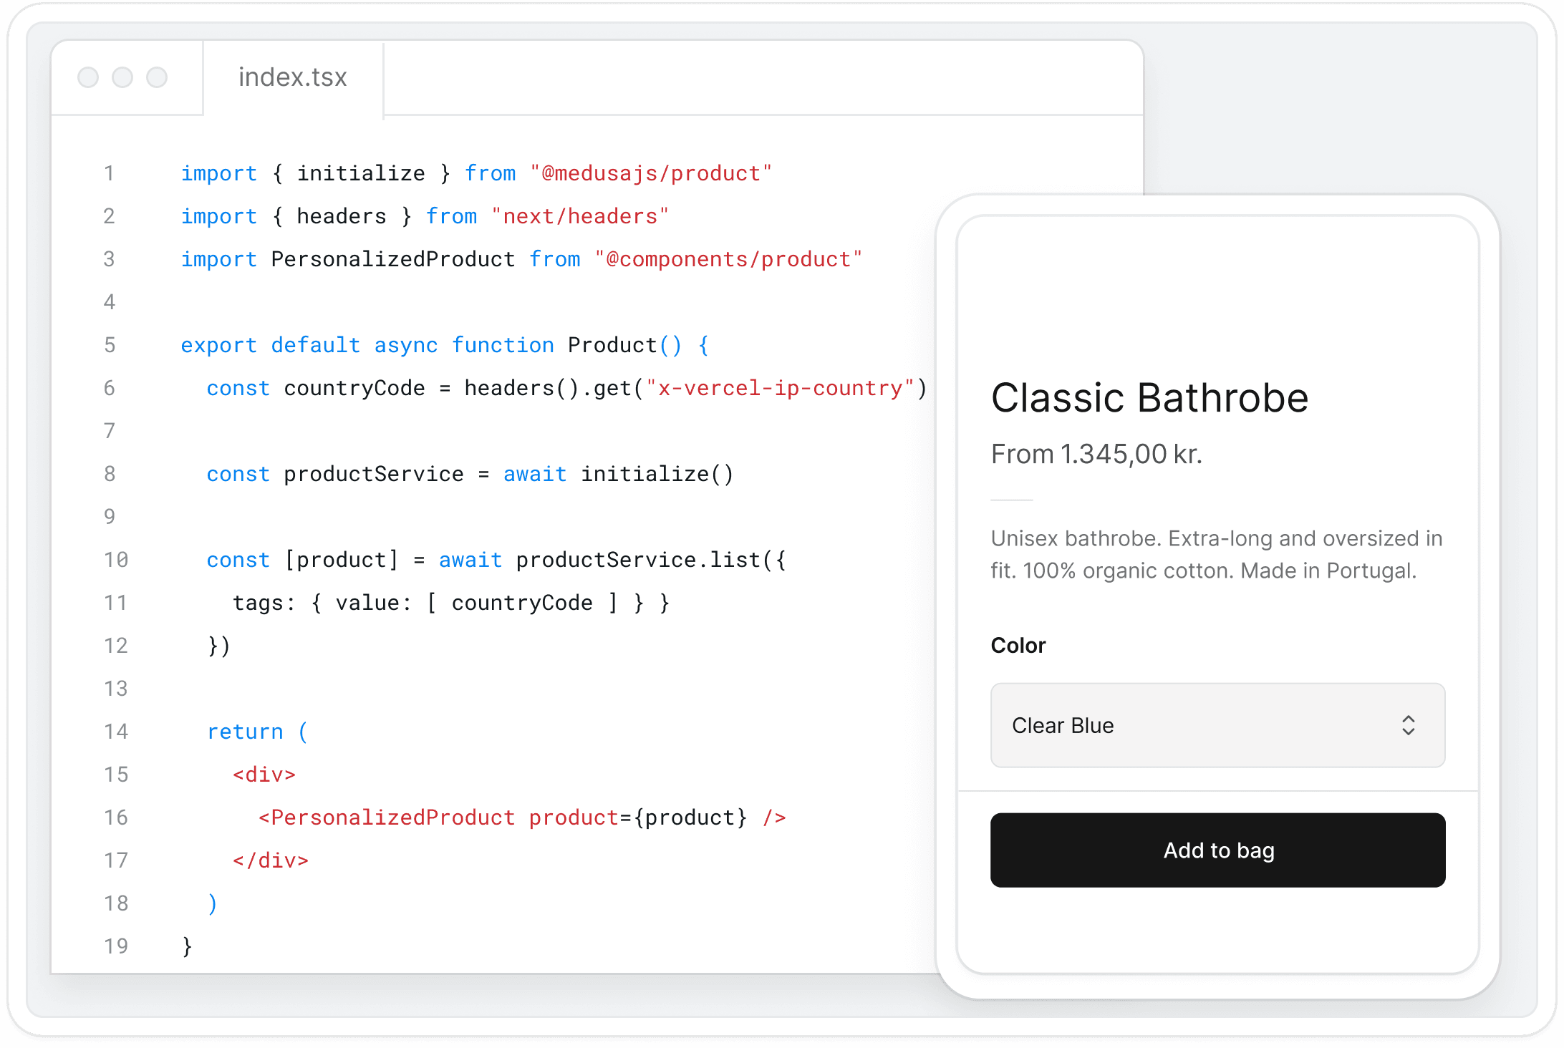Click the Color label above dropdown
This screenshot has height=1048, width=1564.
pyautogui.click(x=1018, y=646)
